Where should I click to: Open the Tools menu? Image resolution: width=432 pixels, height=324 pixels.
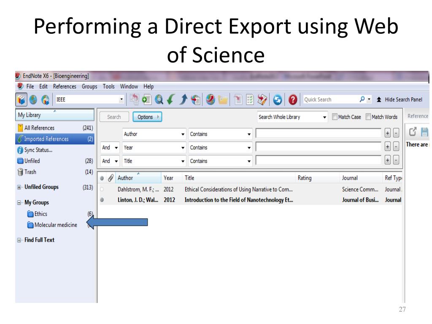[x=108, y=86]
